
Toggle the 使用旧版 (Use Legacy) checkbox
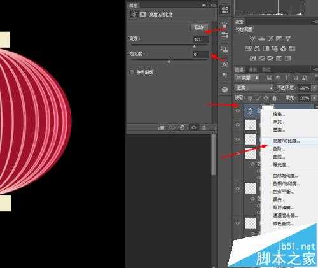coord(132,73)
